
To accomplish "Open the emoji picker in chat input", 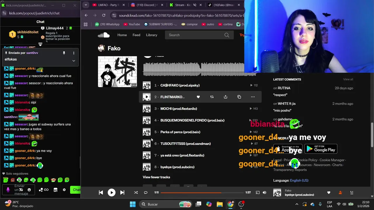I will point(29,190).
